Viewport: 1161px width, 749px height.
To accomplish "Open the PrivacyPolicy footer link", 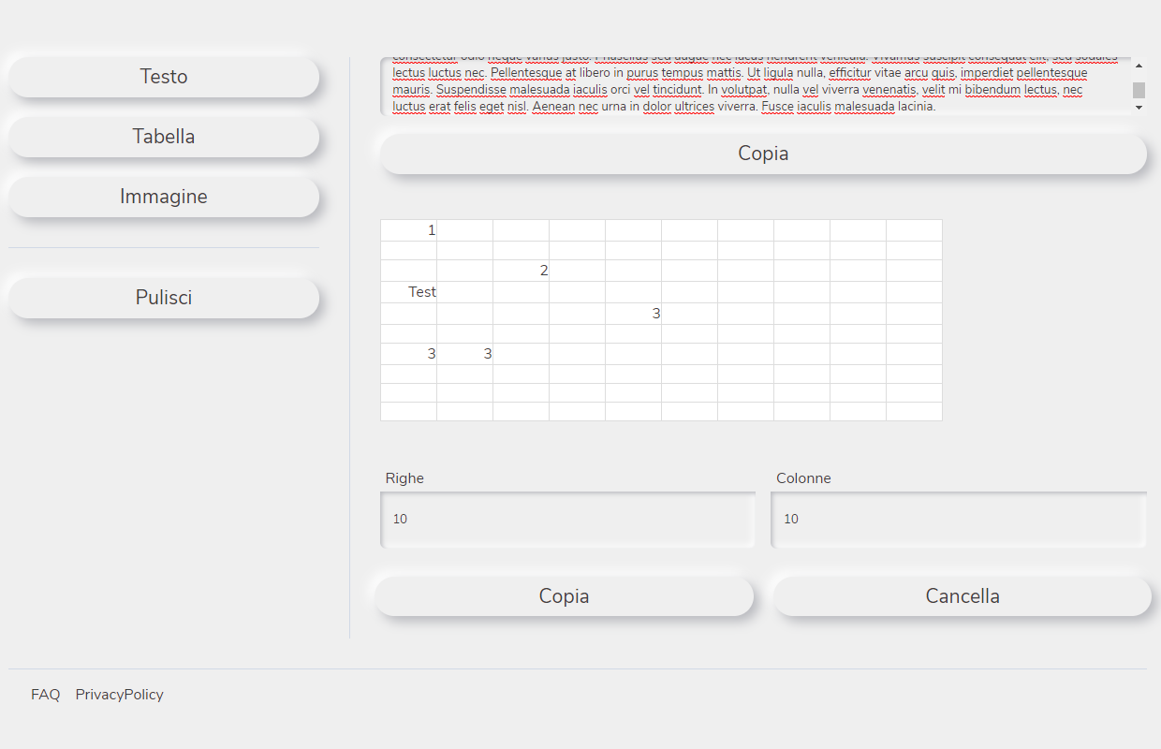I will [120, 695].
